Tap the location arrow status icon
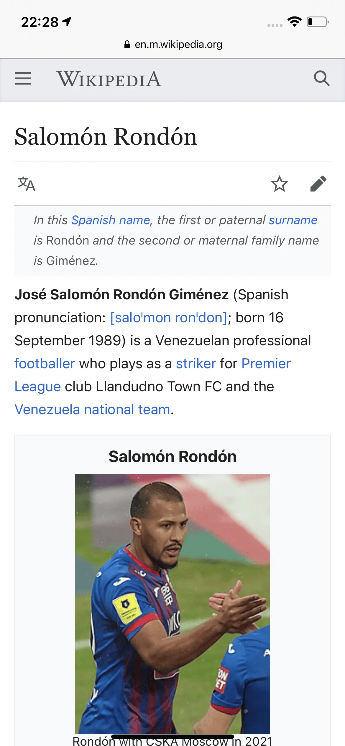Viewport: 345px width, 746px height. (67, 22)
